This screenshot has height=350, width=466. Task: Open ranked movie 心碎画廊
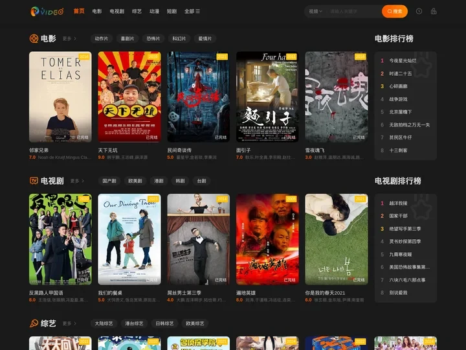[398, 86]
